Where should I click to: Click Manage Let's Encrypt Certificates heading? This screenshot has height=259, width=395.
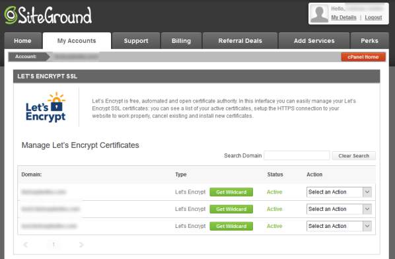click(x=80, y=145)
